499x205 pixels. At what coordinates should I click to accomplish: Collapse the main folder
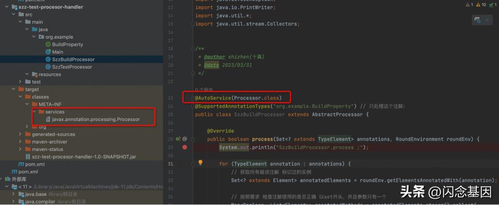pos(20,22)
